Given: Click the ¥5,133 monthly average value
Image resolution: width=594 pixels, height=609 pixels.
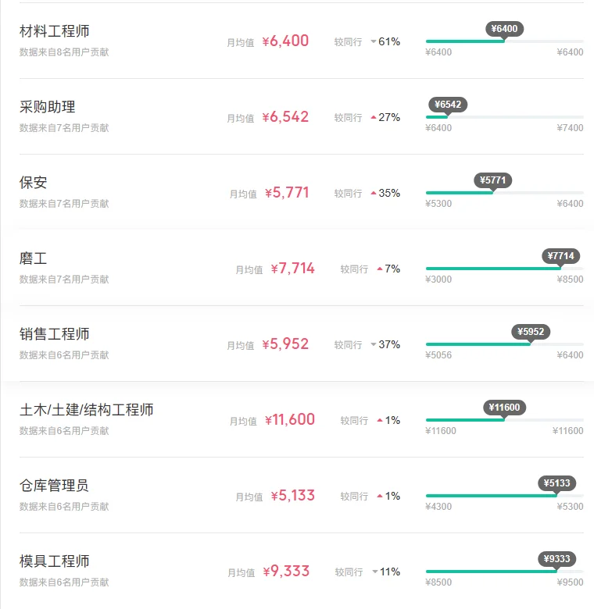Looking at the screenshot, I should point(293,496).
